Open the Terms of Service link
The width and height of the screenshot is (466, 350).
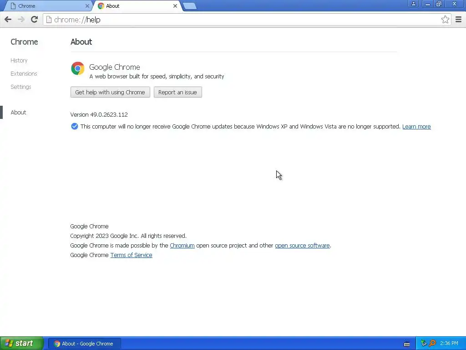click(132, 255)
